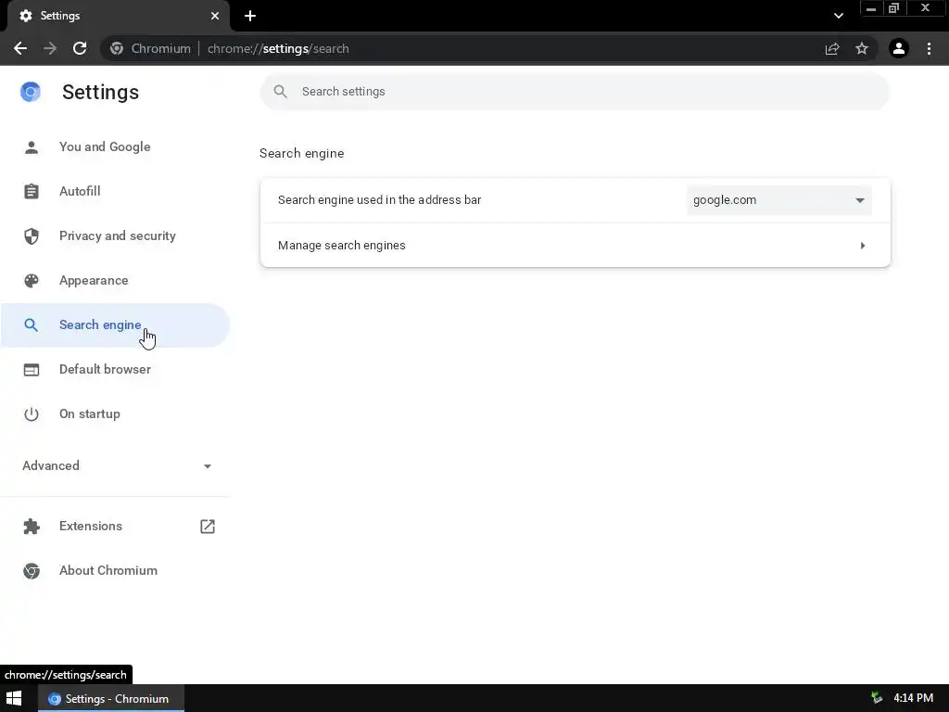Screen dimensions: 949x712
Task: Click the system tray notification icon
Action: 877,698
